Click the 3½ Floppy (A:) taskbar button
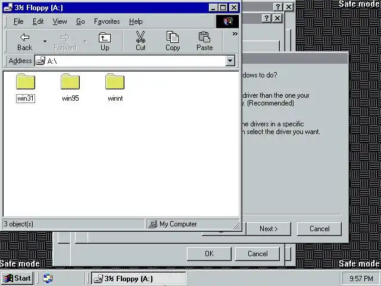This screenshot has width=381, height=286. tap(139, 278)
